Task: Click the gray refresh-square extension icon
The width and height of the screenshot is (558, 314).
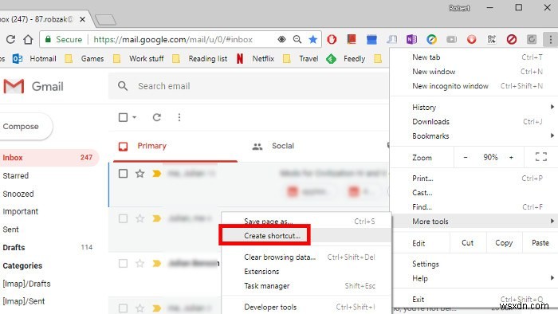Action: pyautogui.click(x=532, y=39)
